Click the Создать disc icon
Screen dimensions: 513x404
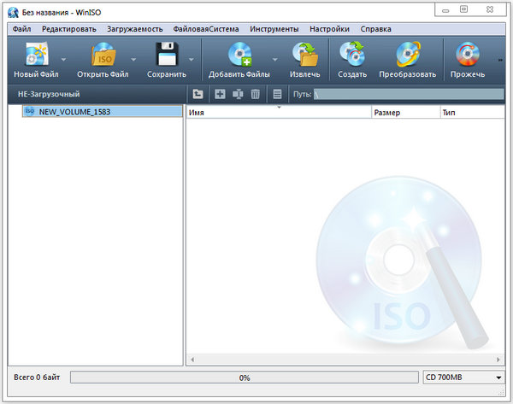(352, 55)
